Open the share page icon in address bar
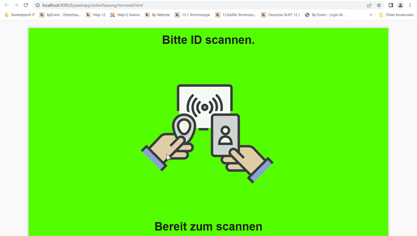Screen dimensions: 417x236 tap(369, 5)
